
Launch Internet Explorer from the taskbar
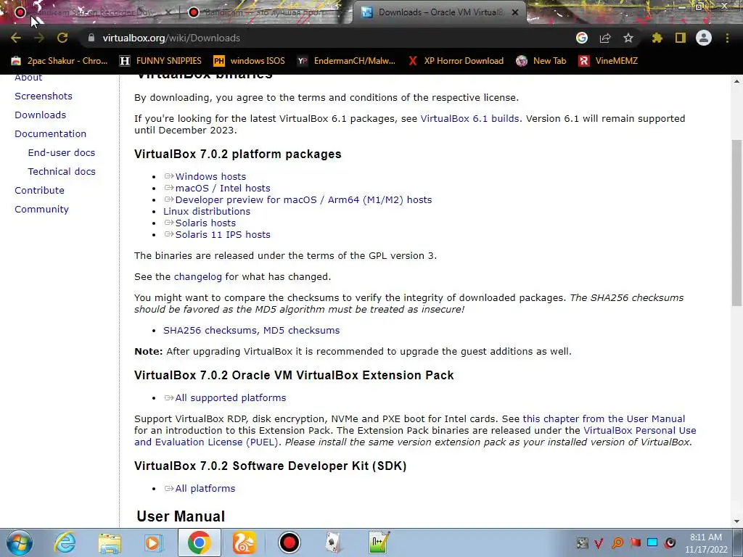click(65, 542)
